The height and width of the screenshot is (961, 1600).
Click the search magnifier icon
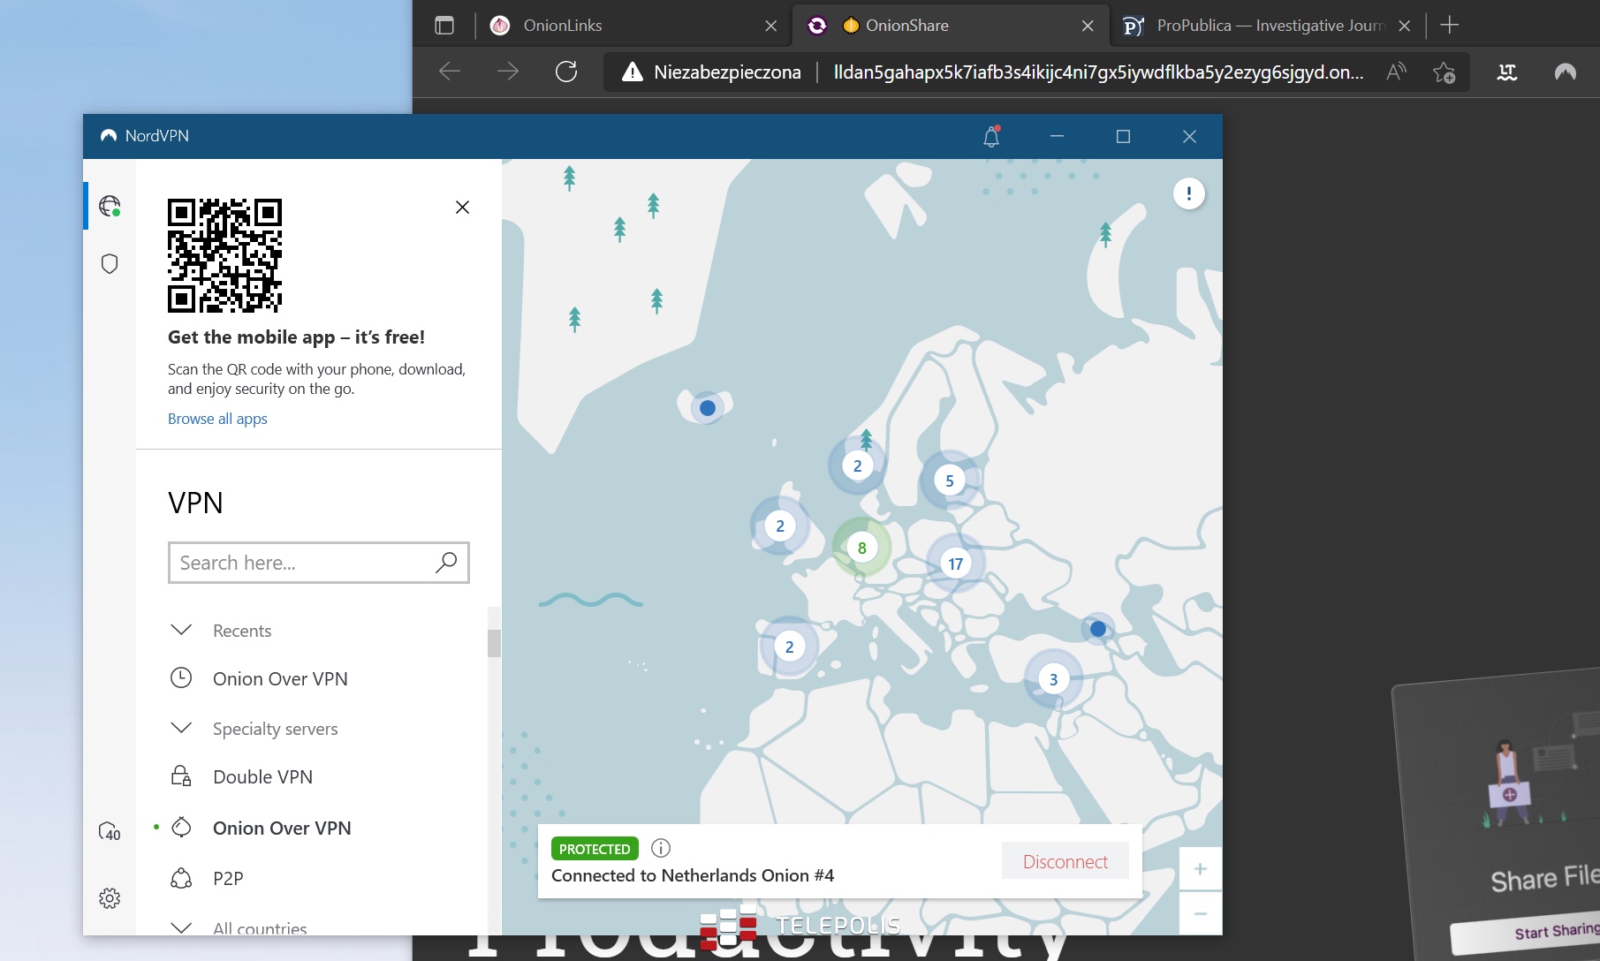tap(446, 563)
